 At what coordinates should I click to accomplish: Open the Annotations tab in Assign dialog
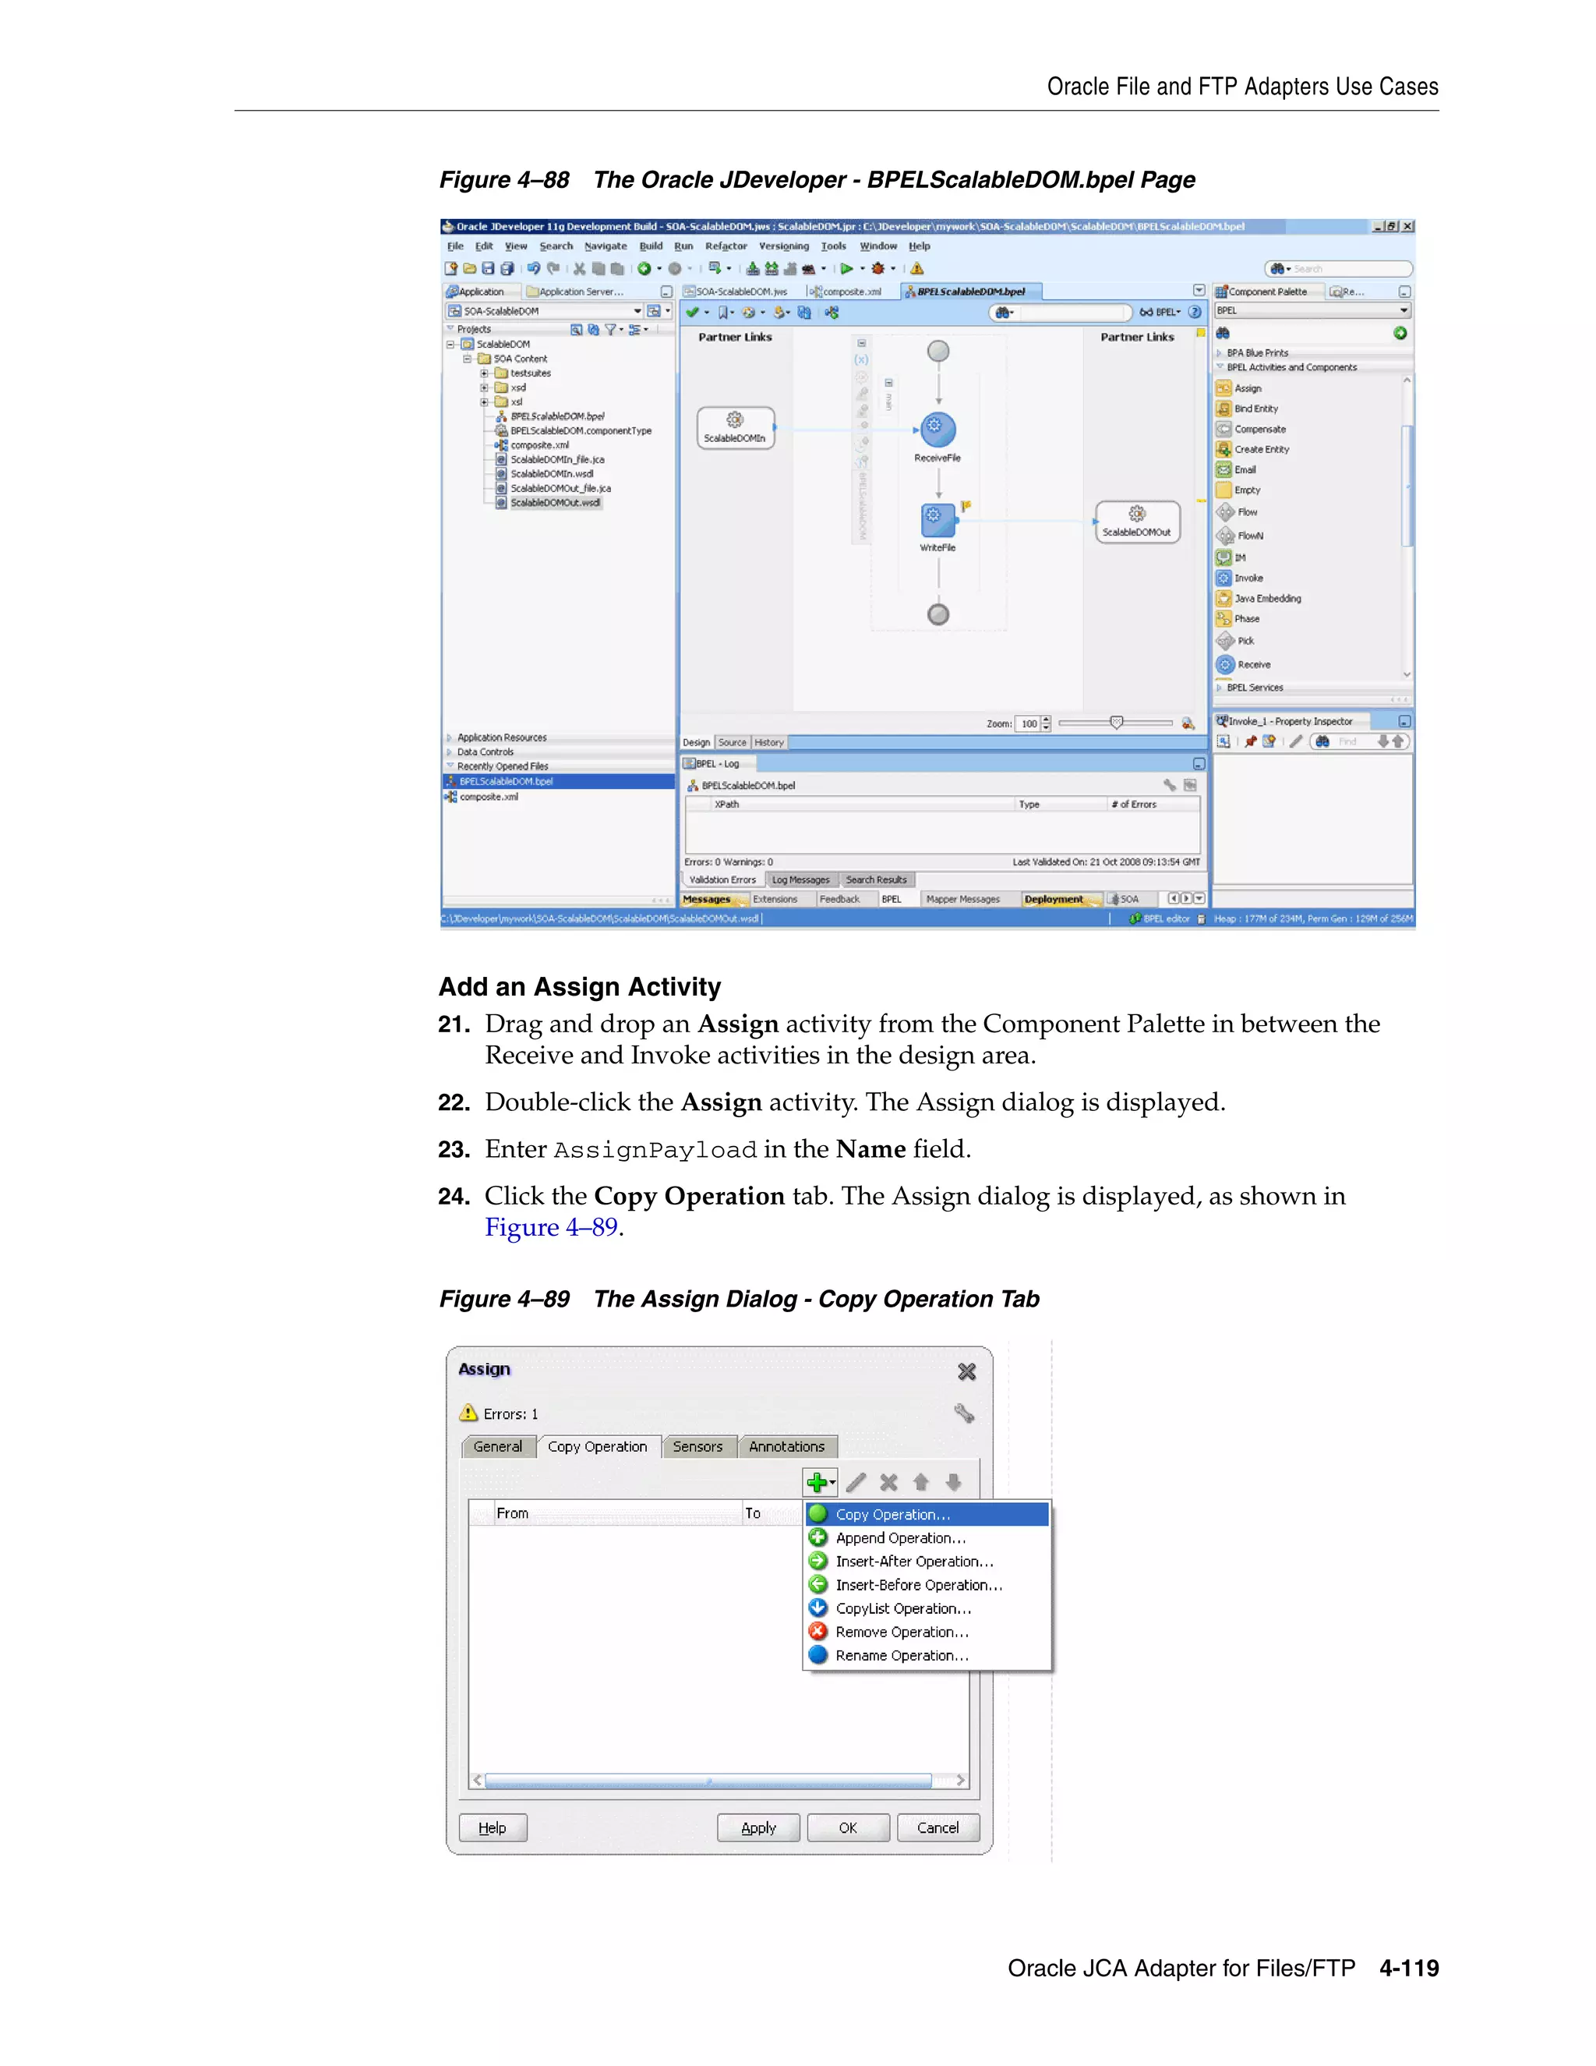pyautogui.click(x=786, y=1446)
